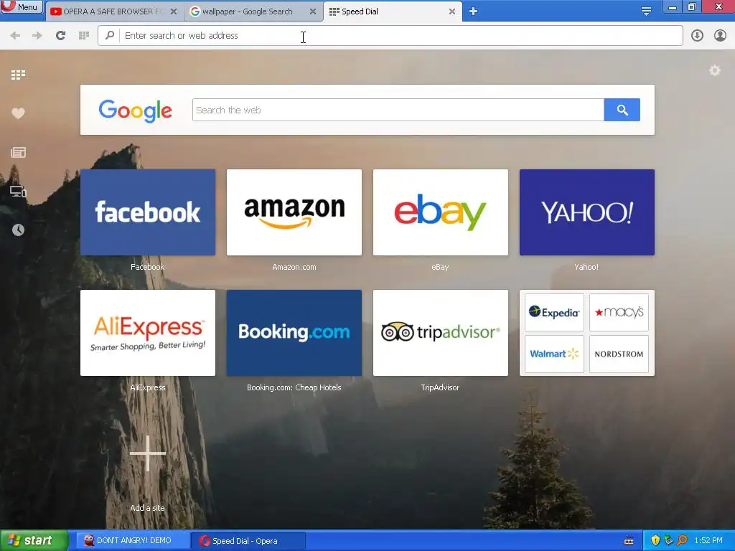
Task: Click the network tray icon beside the shield
Action: [x=668, y=541]
